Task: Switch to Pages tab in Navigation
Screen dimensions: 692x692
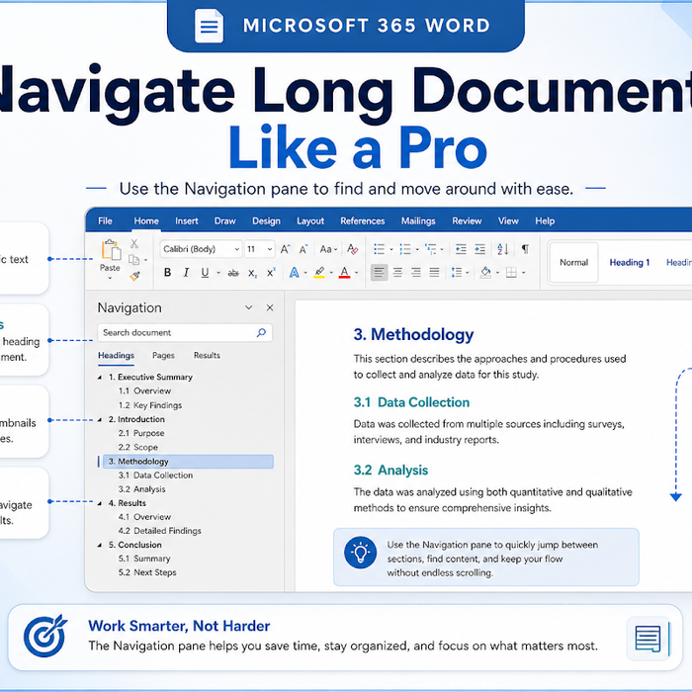Action: click(x=163, y=356)
